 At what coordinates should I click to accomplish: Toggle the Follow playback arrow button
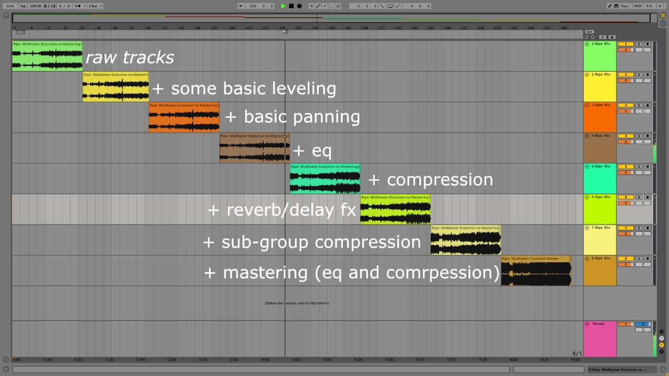(x=241, y=6)
